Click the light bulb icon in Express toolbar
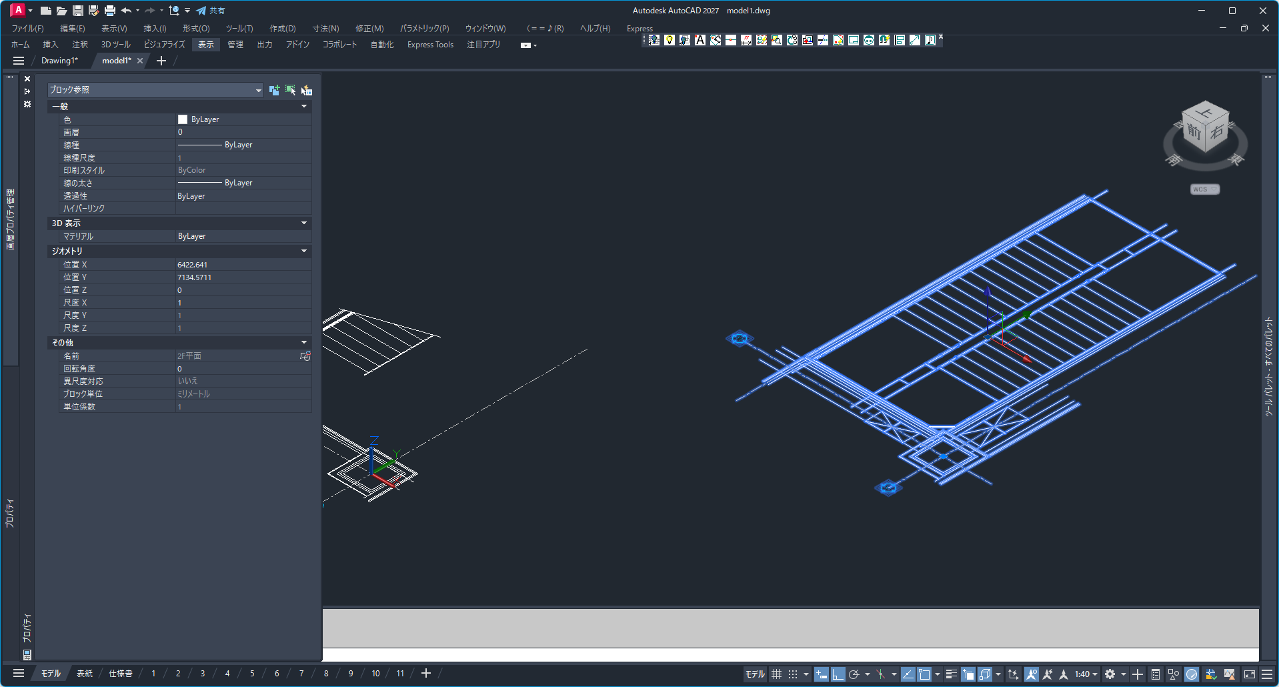 click(x=669, y=40)
